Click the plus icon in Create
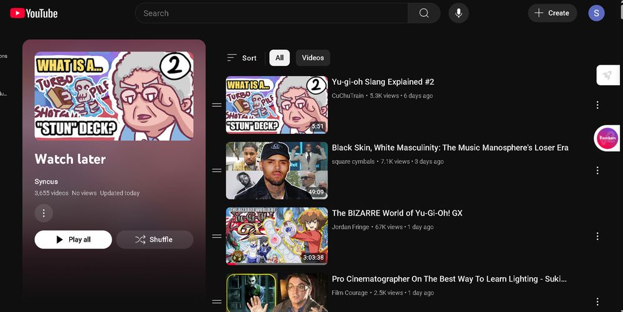Image resolution: width=623 pixels, height=312 pixels. coord(539,13)
